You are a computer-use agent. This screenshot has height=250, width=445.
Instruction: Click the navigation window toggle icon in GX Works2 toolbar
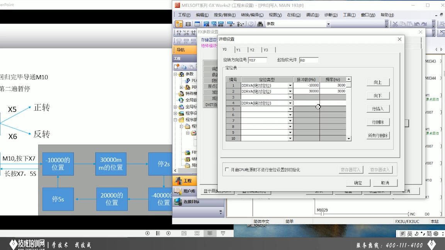179,24
